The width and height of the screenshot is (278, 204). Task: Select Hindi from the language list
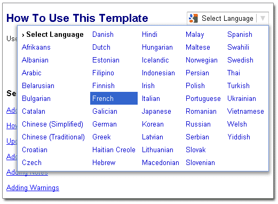point(149,34)
